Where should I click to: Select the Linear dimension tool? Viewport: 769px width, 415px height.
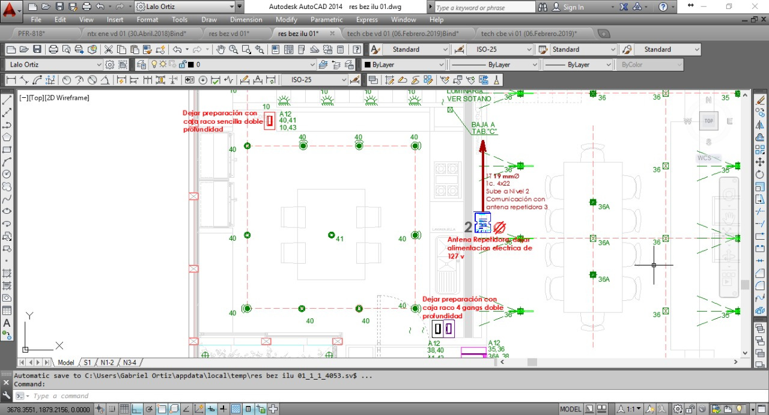click(x=11, y=80)
